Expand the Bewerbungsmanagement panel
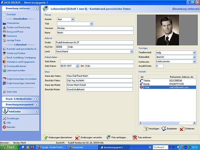Viewport: 200px width, 150px height. point(36,104)
